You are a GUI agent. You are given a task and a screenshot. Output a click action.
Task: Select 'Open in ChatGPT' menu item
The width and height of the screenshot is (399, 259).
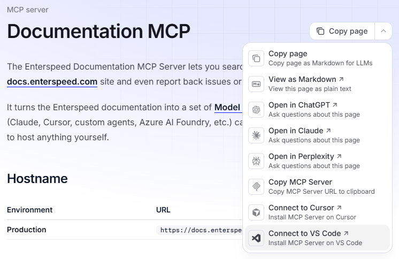click(317, 110)
